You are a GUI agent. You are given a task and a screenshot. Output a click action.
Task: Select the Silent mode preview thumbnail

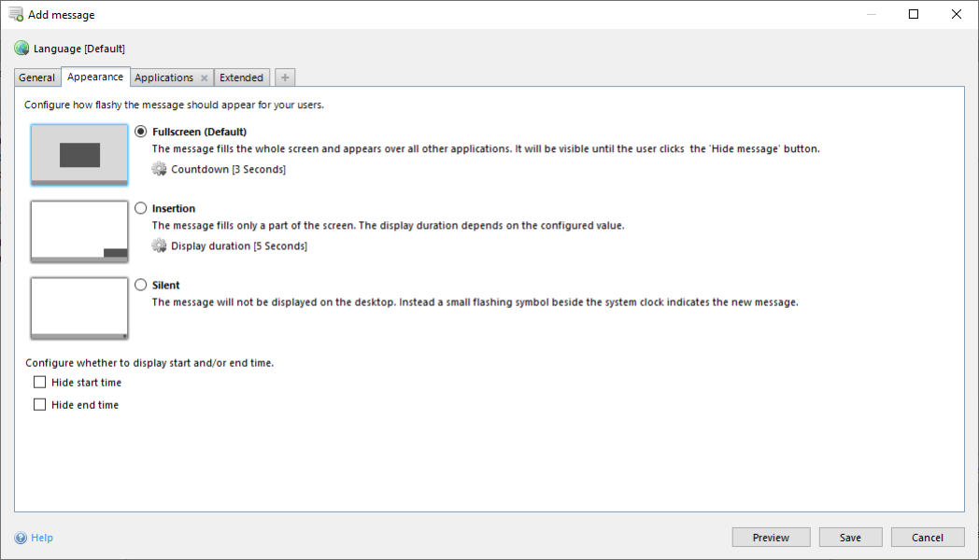coord(78,307)
